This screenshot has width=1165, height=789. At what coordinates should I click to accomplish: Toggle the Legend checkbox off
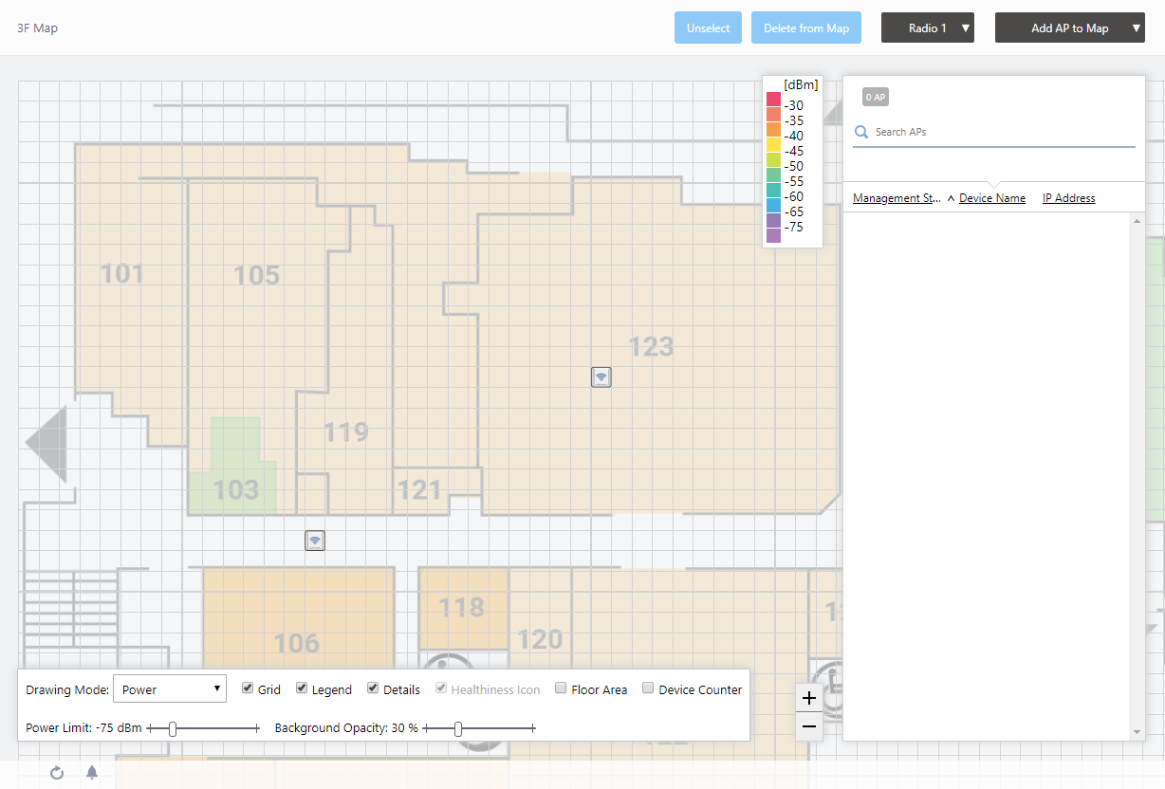click(302, 688)
